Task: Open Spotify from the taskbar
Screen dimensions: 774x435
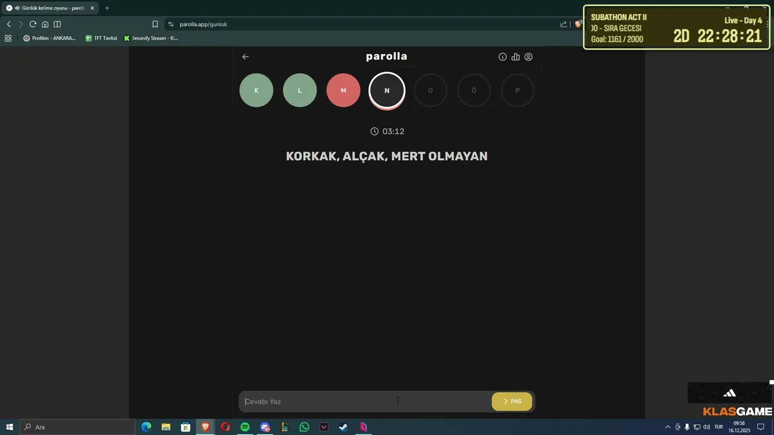Action: pos(245,427)
